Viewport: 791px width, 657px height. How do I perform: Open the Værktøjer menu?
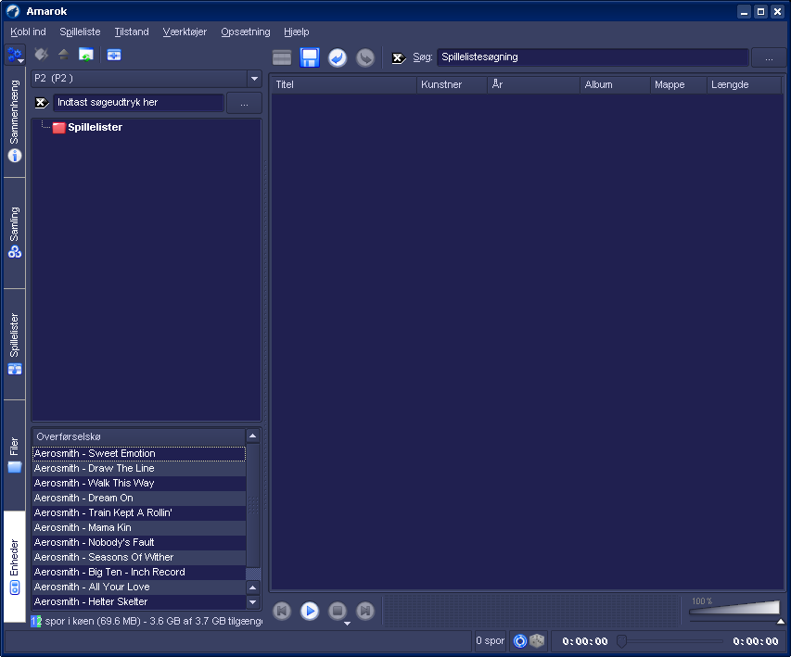pyautogui.click(x=185, y=32)
